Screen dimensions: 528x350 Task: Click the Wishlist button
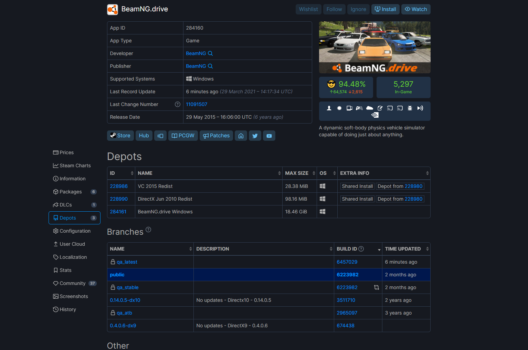pyautogui.click(x=308, y=9)
